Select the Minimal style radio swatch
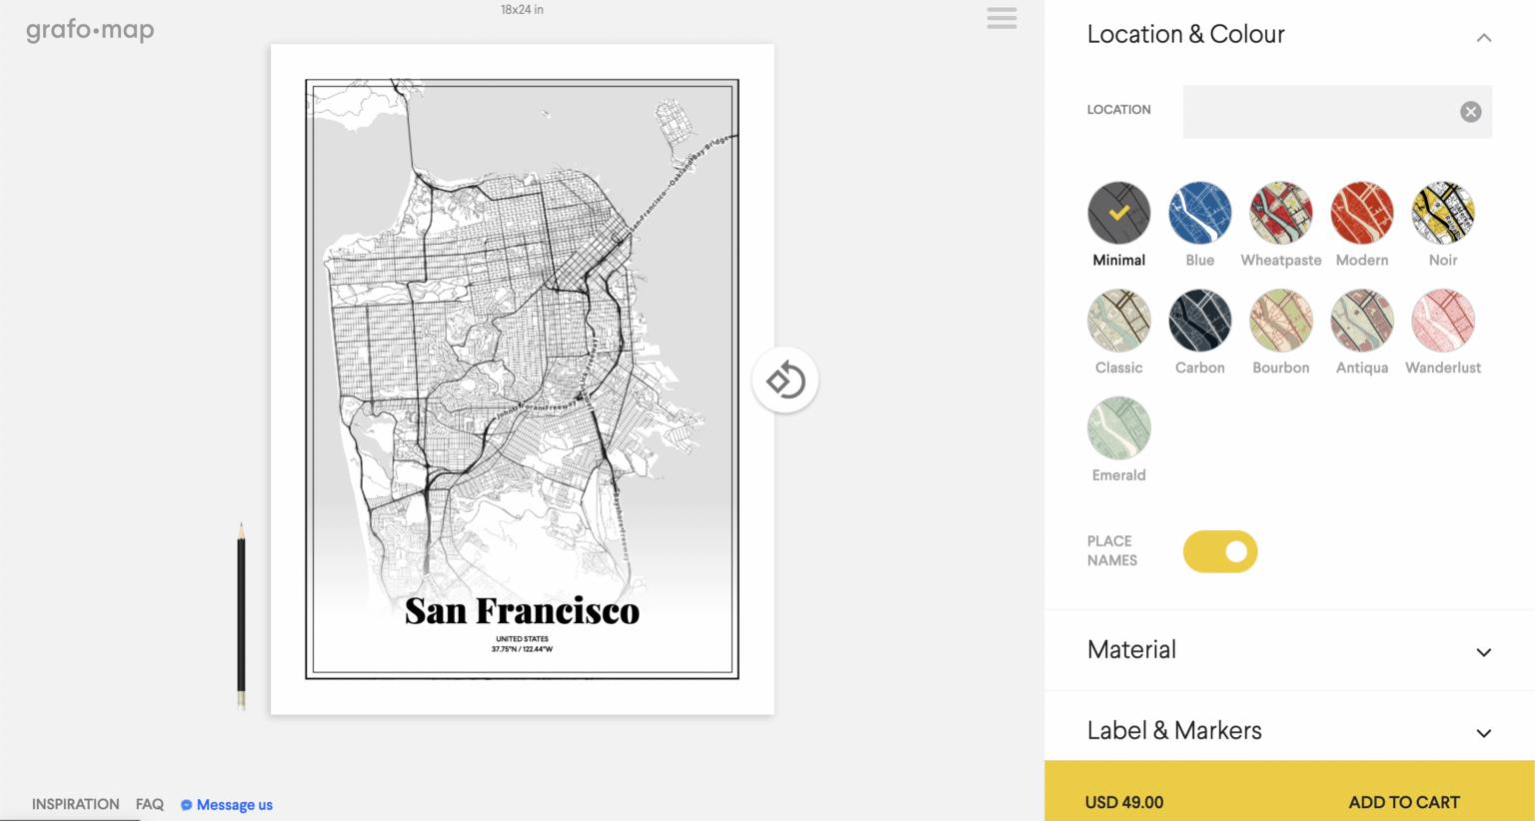Image resolution: width=1535 pixels, height=821 pixels. coord(1118,213)
